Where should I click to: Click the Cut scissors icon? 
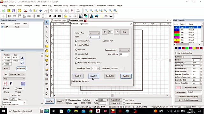(25, 10)
